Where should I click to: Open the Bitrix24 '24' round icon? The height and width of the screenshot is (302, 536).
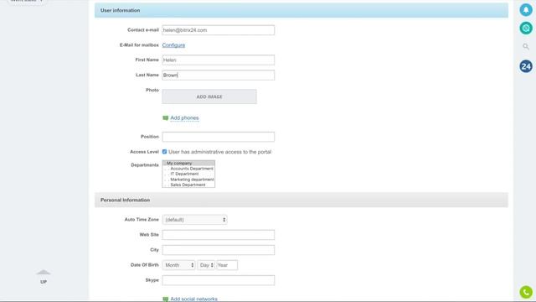click(x=526, y=66)
